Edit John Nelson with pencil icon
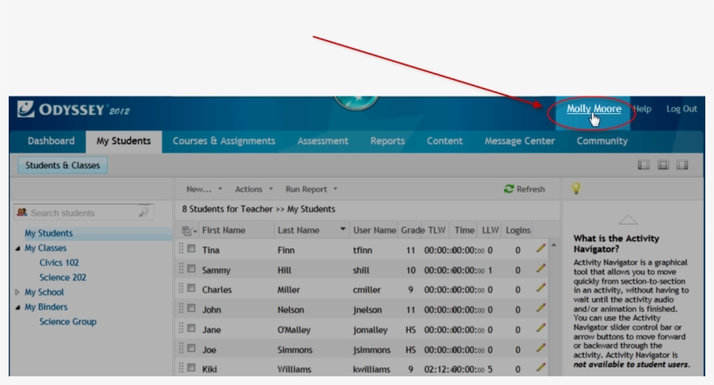 point(541,308)
